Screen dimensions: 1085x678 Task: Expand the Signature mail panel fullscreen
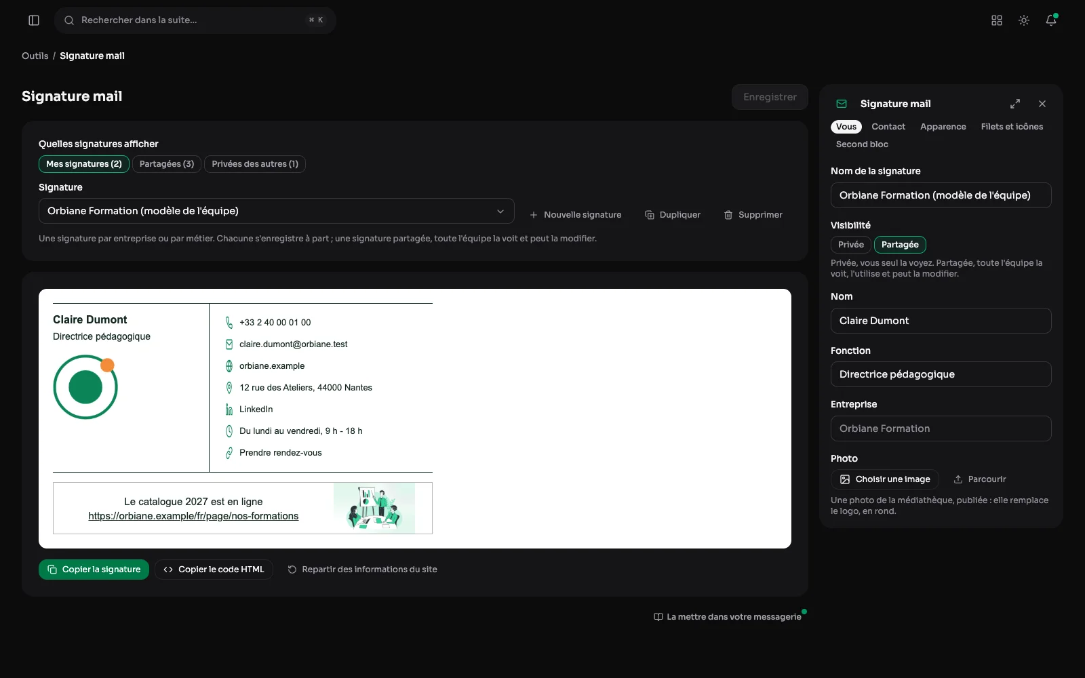(1015, 104)
